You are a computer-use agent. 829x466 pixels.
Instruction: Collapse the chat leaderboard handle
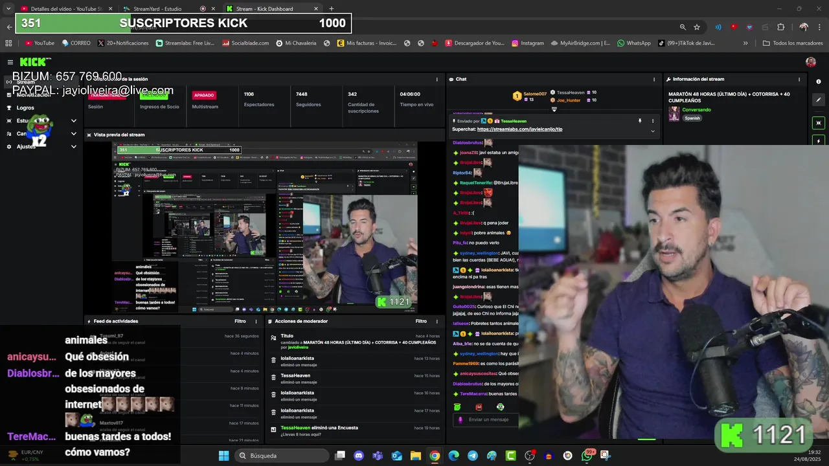555,111
